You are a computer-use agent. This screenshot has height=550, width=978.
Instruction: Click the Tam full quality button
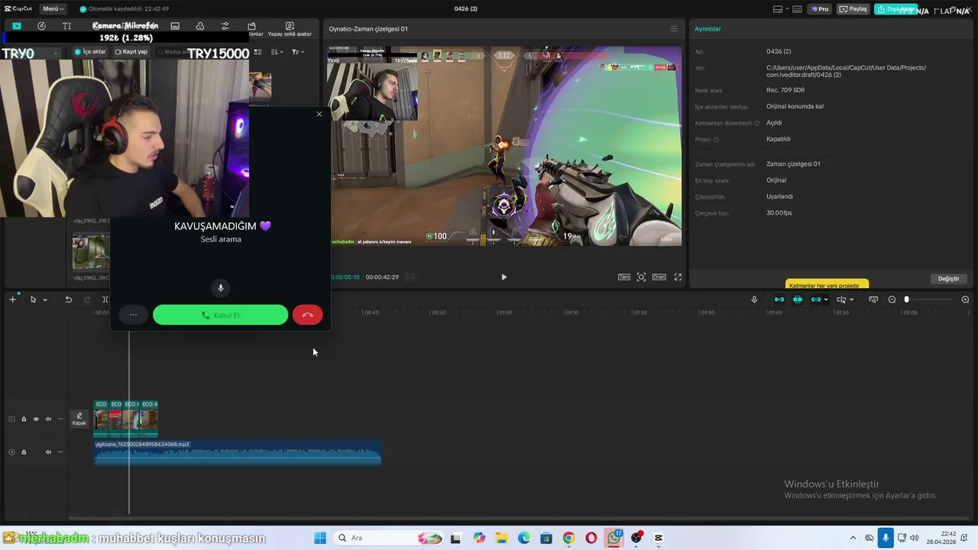624,277
